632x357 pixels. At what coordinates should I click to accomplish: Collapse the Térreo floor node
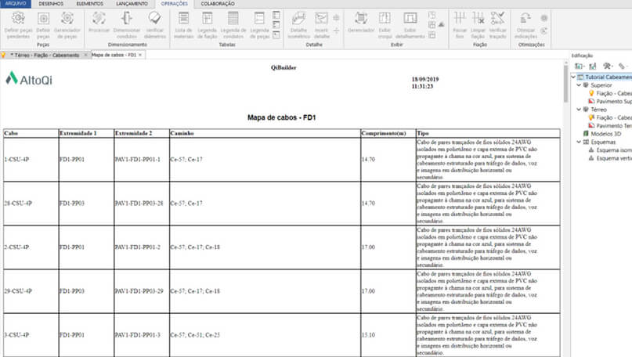(579, 109)
